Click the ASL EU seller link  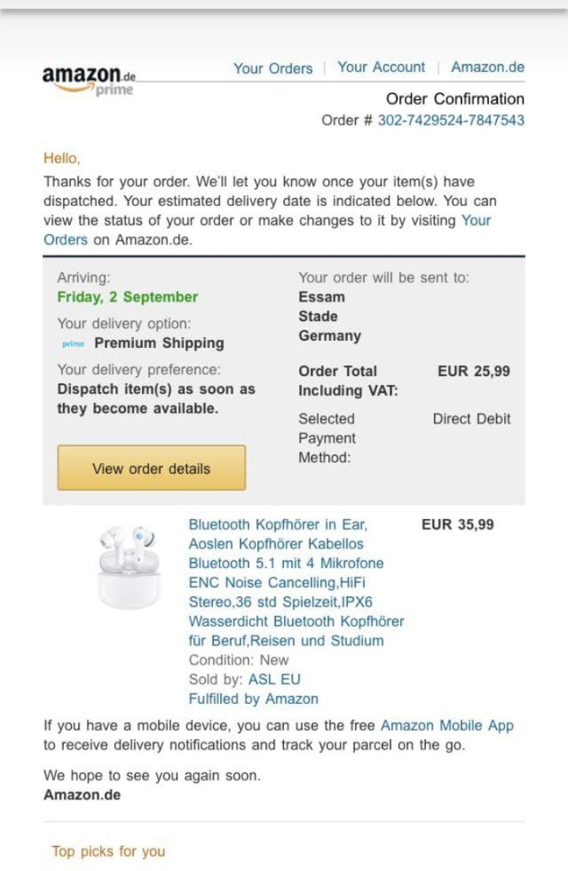coord(275,679)
